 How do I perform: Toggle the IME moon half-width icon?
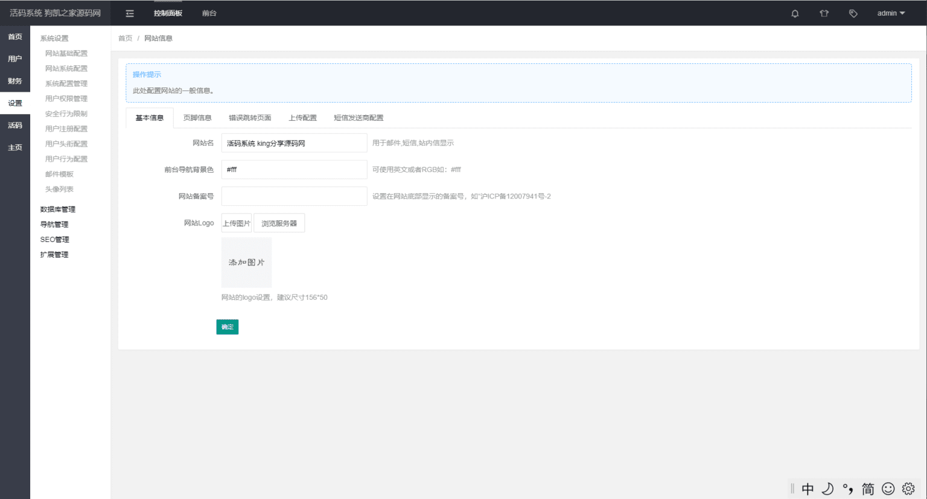tap(827, 489)
